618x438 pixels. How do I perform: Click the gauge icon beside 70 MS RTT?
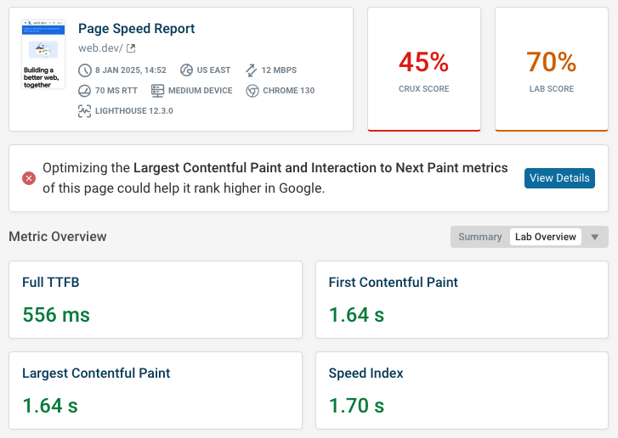84,91
